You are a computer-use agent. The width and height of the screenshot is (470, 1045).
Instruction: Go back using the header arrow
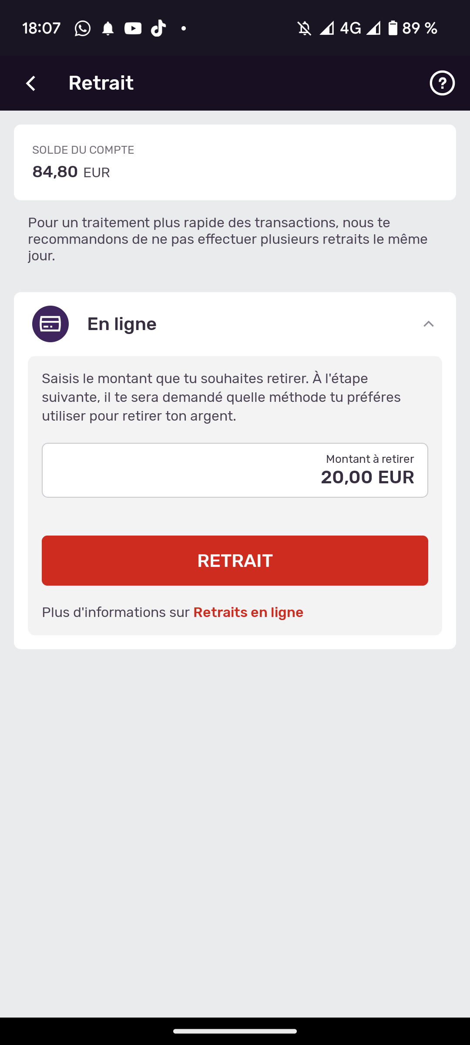pyautogui.click(x=31, y=83)
